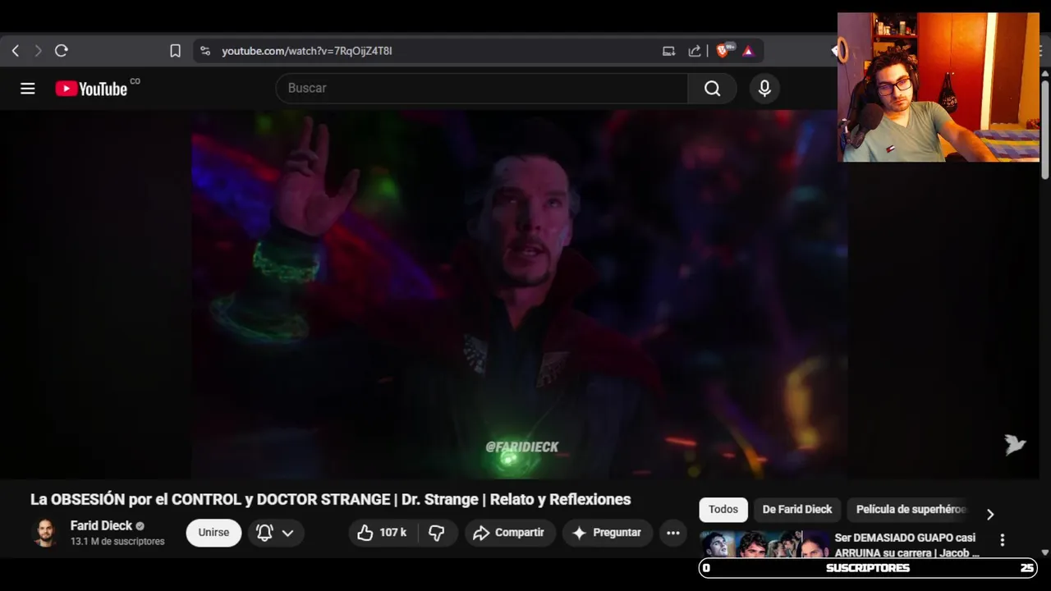The height and width of the screenshot is (591, 1051).
Task: Start voice search with the microphone
Action: point(764,89)
